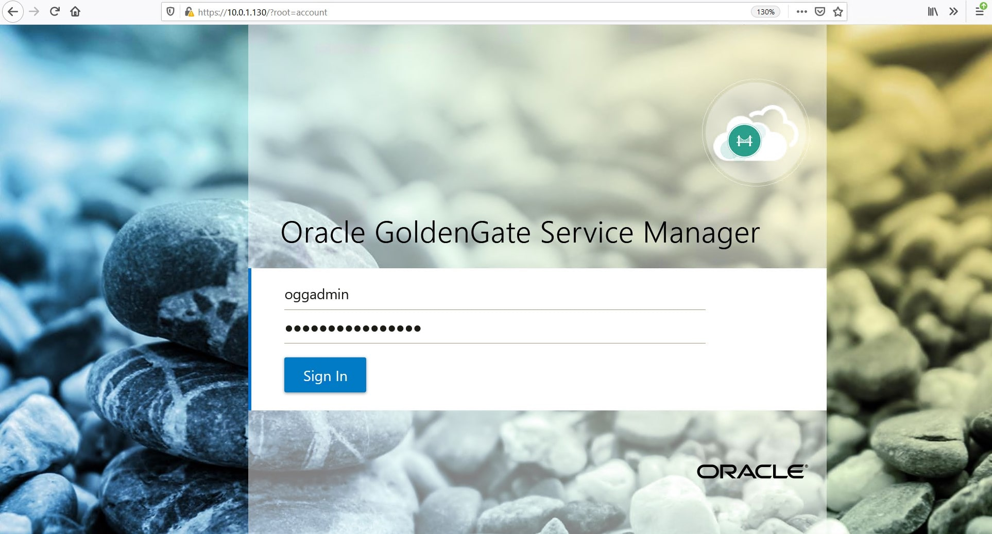Image resolution: width=992 pixels, height=534 pixels.
Task: Save page to Pocket
Action: (x=820, y=12)
